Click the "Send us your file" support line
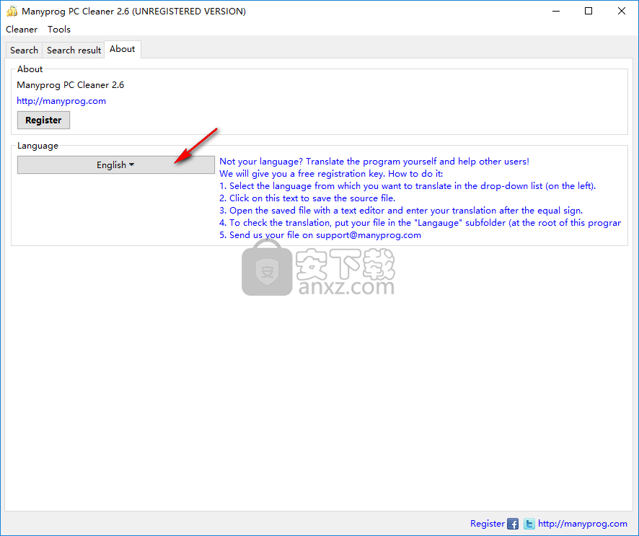The image size is (639, 536). click(x=320, y=235)
